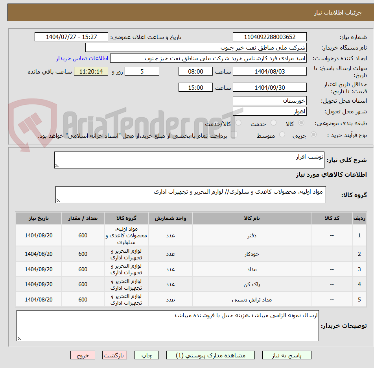Open مشاهده مدارک پیوستی (1) button
Image resolution: width=374 pixels, height=368 pixels.
(x=210, y=355)
